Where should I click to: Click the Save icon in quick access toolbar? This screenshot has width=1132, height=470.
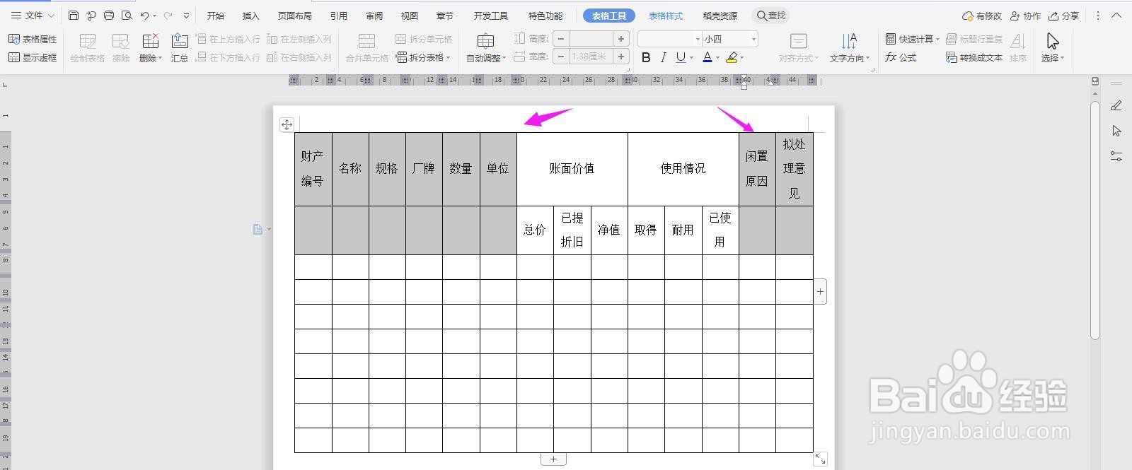click(x=74, y=15)
